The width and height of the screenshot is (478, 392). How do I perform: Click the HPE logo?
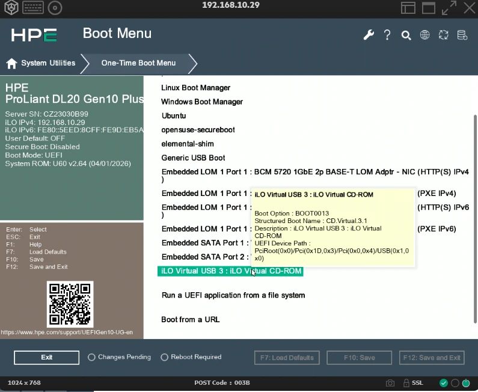pos(34,35)
